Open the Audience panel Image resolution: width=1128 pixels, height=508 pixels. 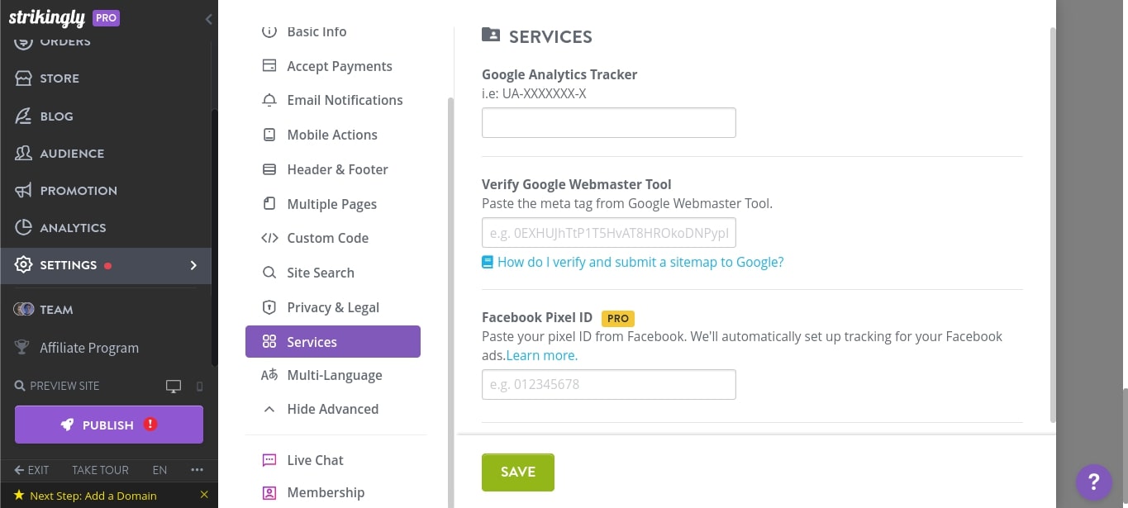pyautogui.click(x=71, y=153)
